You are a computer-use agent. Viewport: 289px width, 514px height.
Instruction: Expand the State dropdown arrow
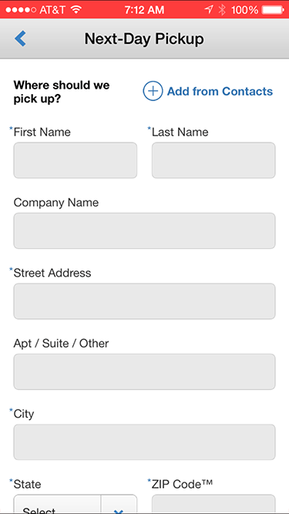pos(119,505)
